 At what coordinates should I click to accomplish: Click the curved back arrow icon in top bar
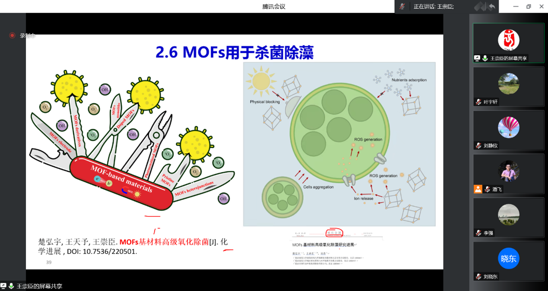[492, 6]
